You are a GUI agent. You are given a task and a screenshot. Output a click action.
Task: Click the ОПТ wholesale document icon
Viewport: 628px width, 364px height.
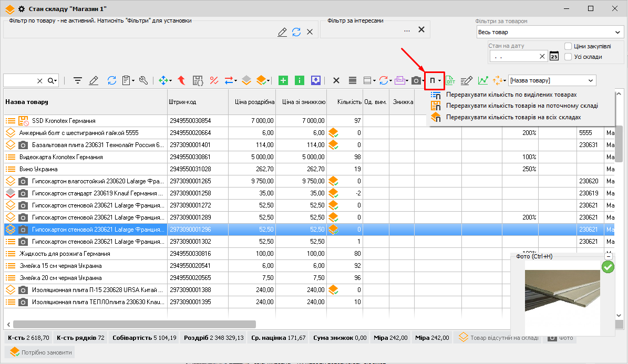pyautogui.click(x=450, y=80)
